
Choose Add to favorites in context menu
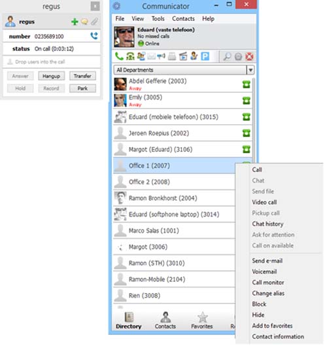click(272, 326)
